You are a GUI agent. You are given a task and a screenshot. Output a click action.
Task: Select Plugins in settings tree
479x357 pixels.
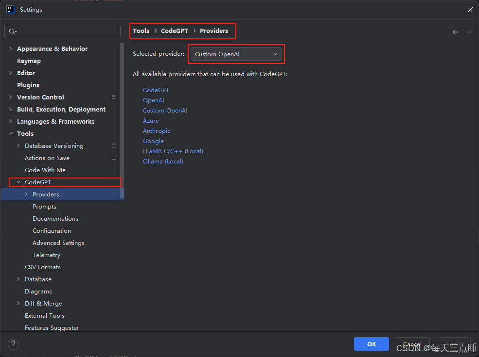[x=28, y=85]
